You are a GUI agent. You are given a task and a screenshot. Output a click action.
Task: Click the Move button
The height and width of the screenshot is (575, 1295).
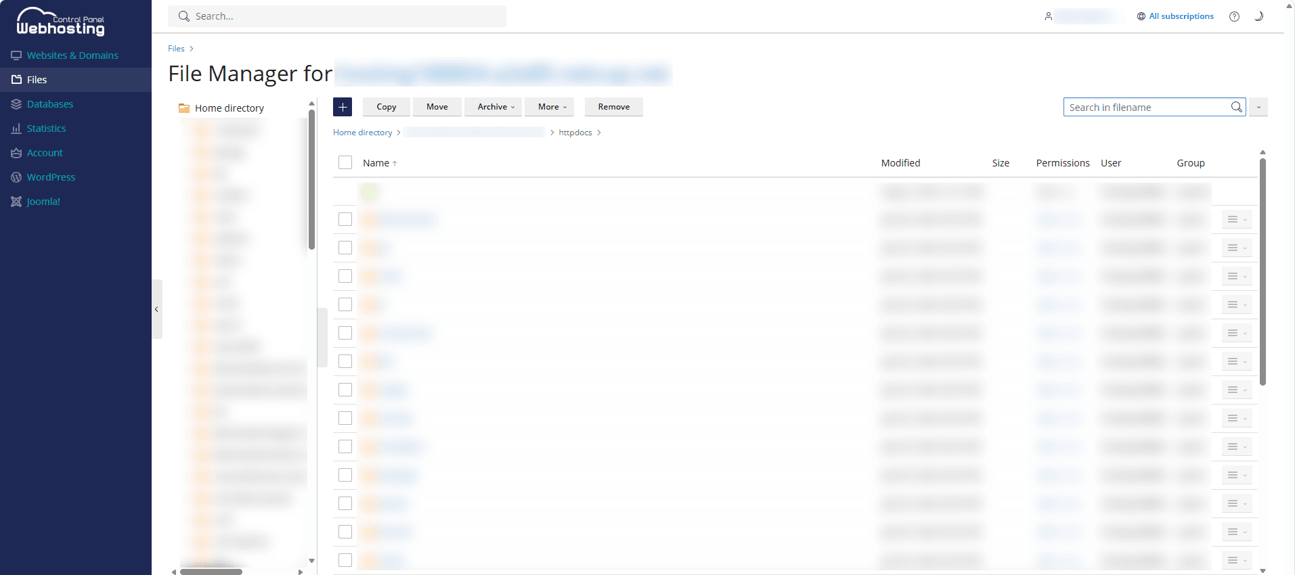pyautogui.click(x=437, y=107)
